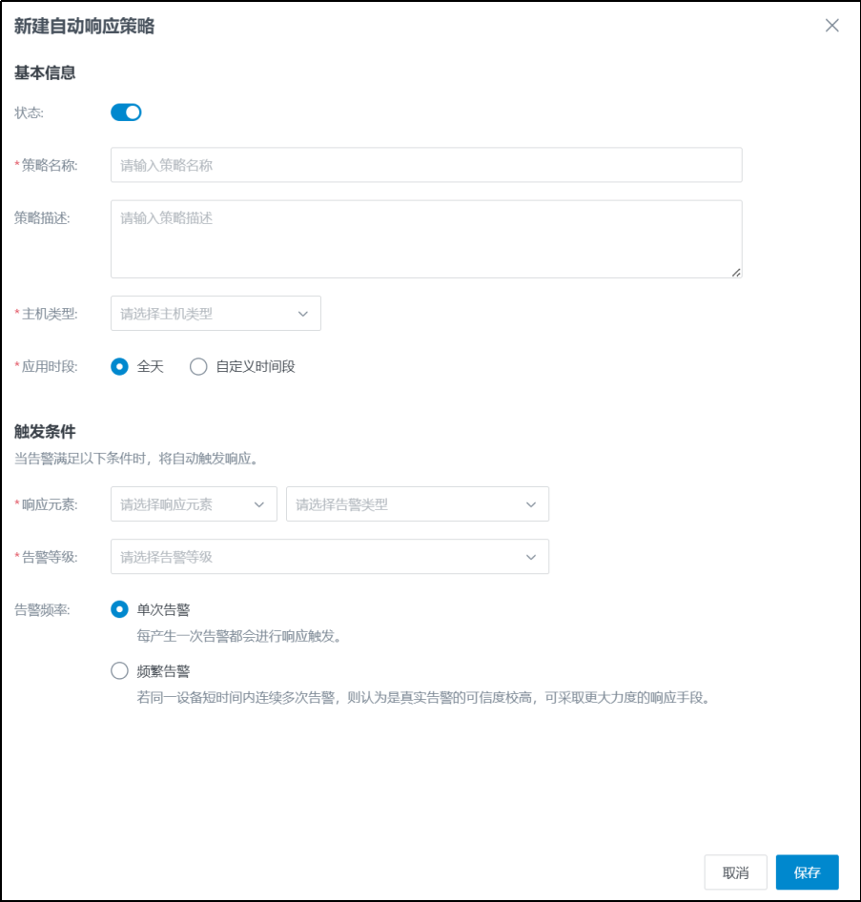Toggle the 状态 switch off
The width and height of the screenshot is (861, 902).
tap(126, 113)
